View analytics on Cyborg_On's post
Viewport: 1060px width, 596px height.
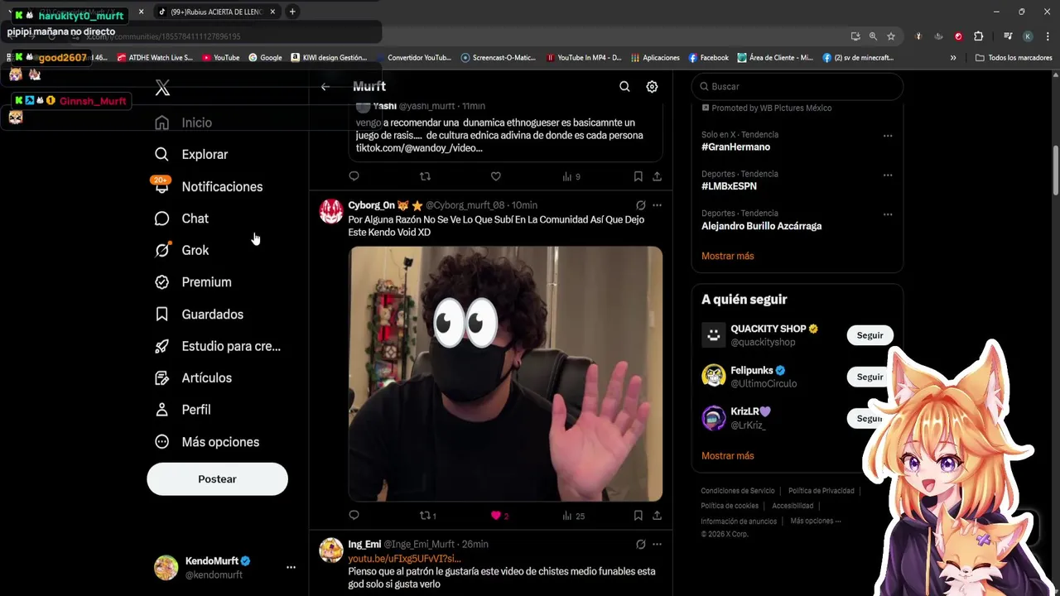(x=573, y=516)
